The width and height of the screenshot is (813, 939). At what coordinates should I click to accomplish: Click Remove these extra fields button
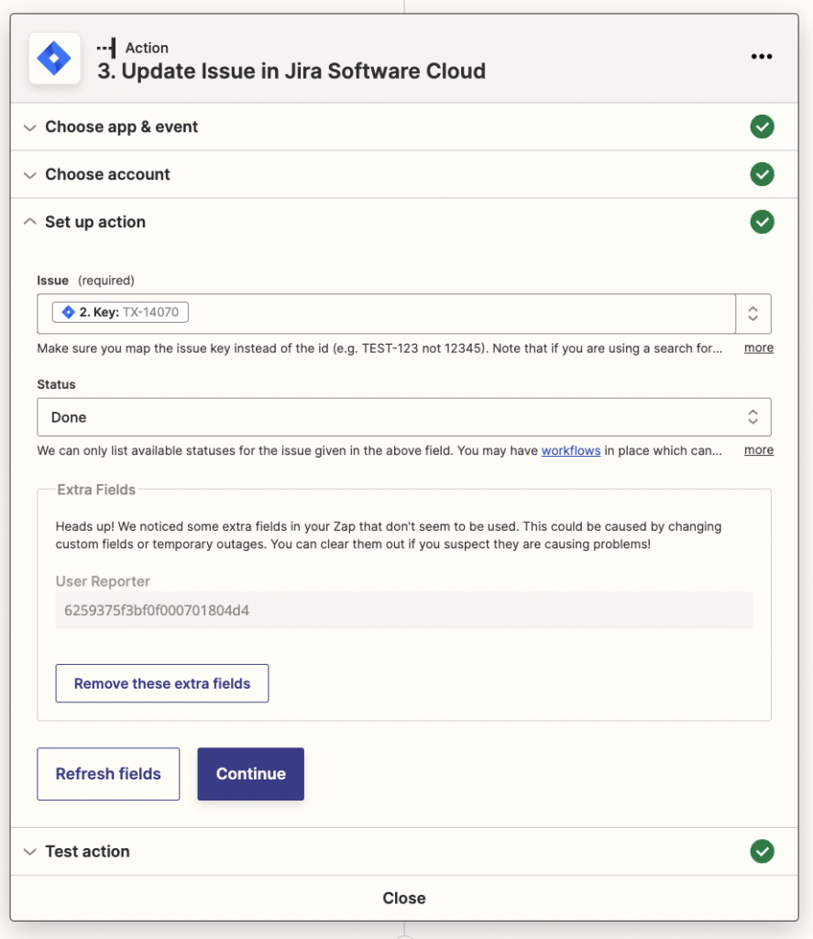point(162,683)
